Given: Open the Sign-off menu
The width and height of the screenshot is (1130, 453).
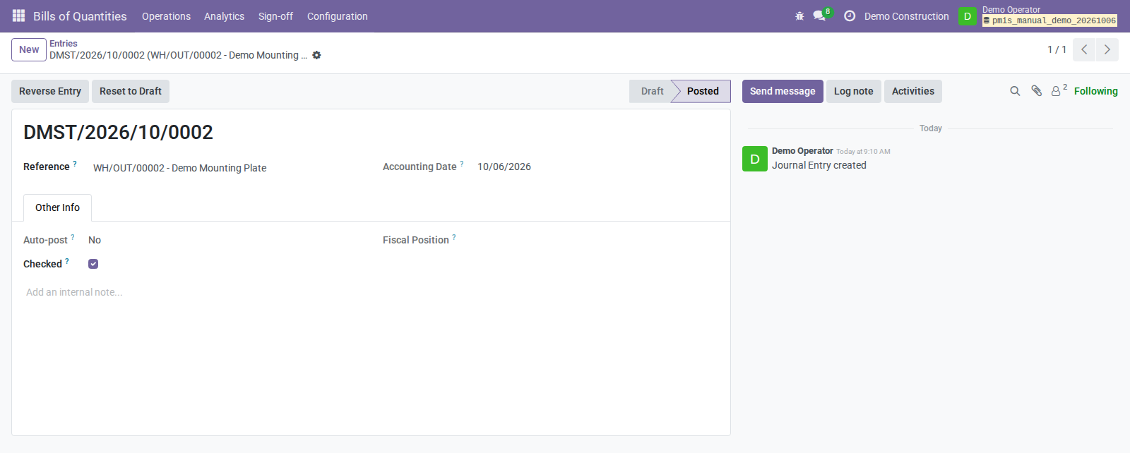Looking at the screenshot, I should [x=275, y=16].
